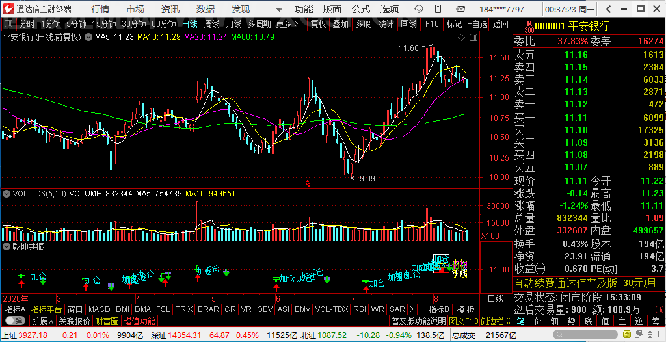Click the 自动续费通达信普及版 banner
Viewport: 666px width, 342px height.
tap(589, 283)
